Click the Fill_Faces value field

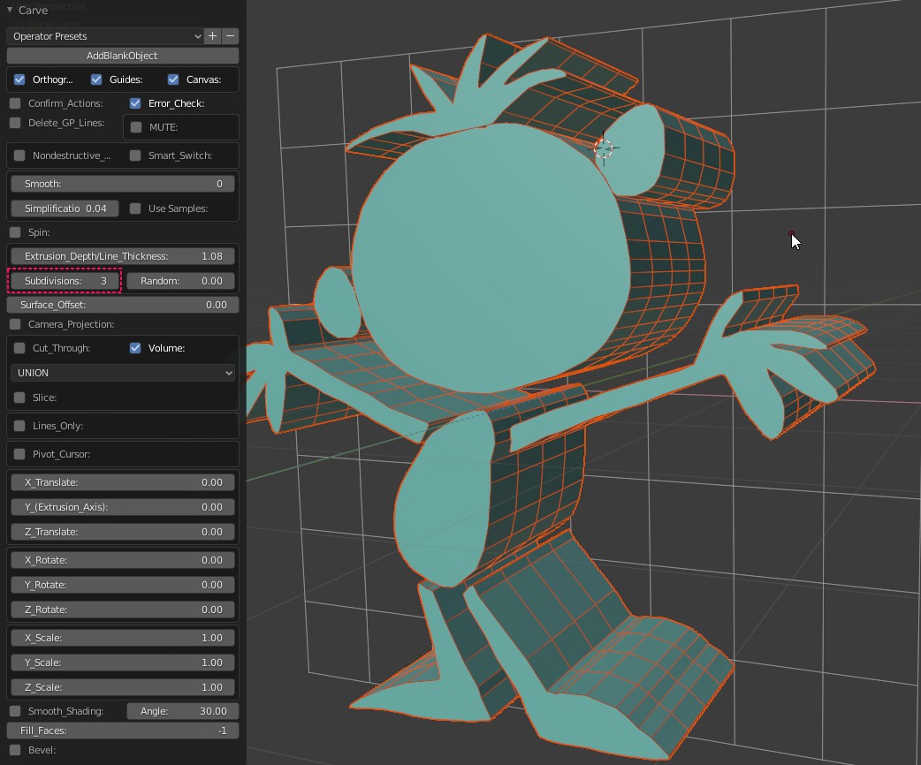(123, 731)
